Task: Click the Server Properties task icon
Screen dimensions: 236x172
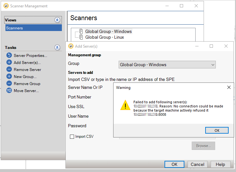Action: (x=9, y=55)
